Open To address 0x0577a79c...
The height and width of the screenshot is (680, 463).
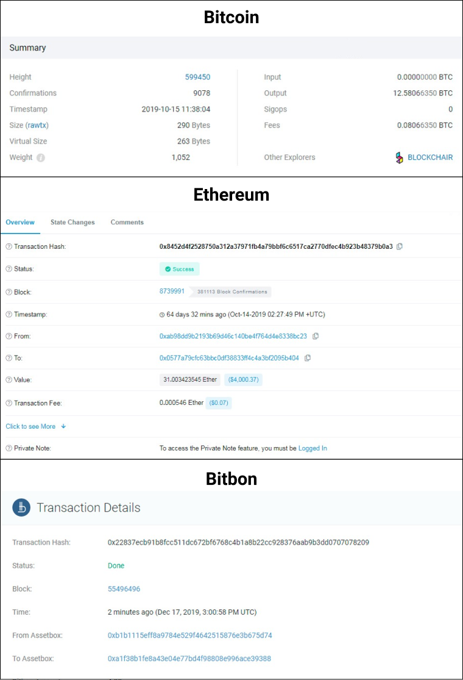pyautogui.click(x=229, y=358)
